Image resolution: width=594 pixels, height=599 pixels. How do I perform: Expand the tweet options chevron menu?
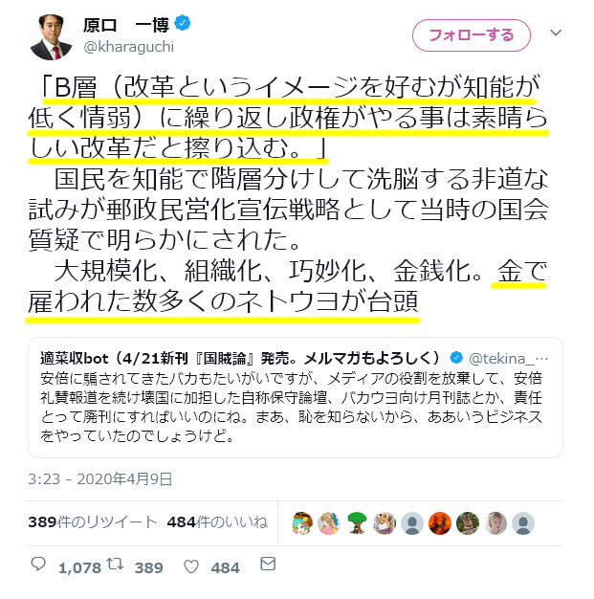pyautogui.click(x=556, y=33)
